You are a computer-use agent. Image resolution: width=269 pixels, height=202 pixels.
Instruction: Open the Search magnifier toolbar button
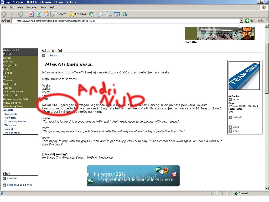(x=59, y=14)
